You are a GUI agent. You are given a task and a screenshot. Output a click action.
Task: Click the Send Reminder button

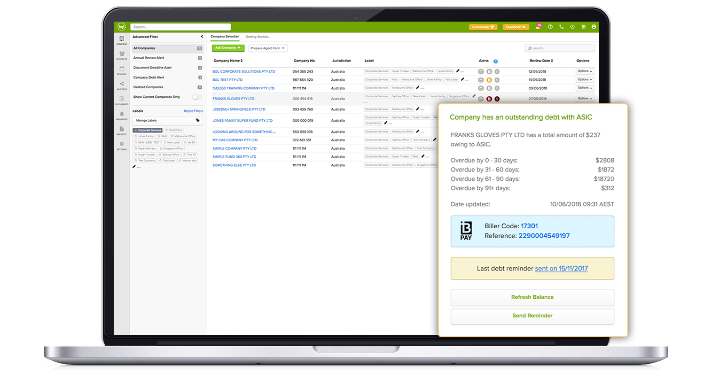click(x=532, y=316)
